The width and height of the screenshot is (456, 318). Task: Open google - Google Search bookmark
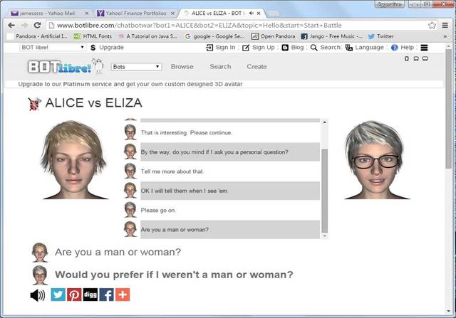(x=214, y=36)
